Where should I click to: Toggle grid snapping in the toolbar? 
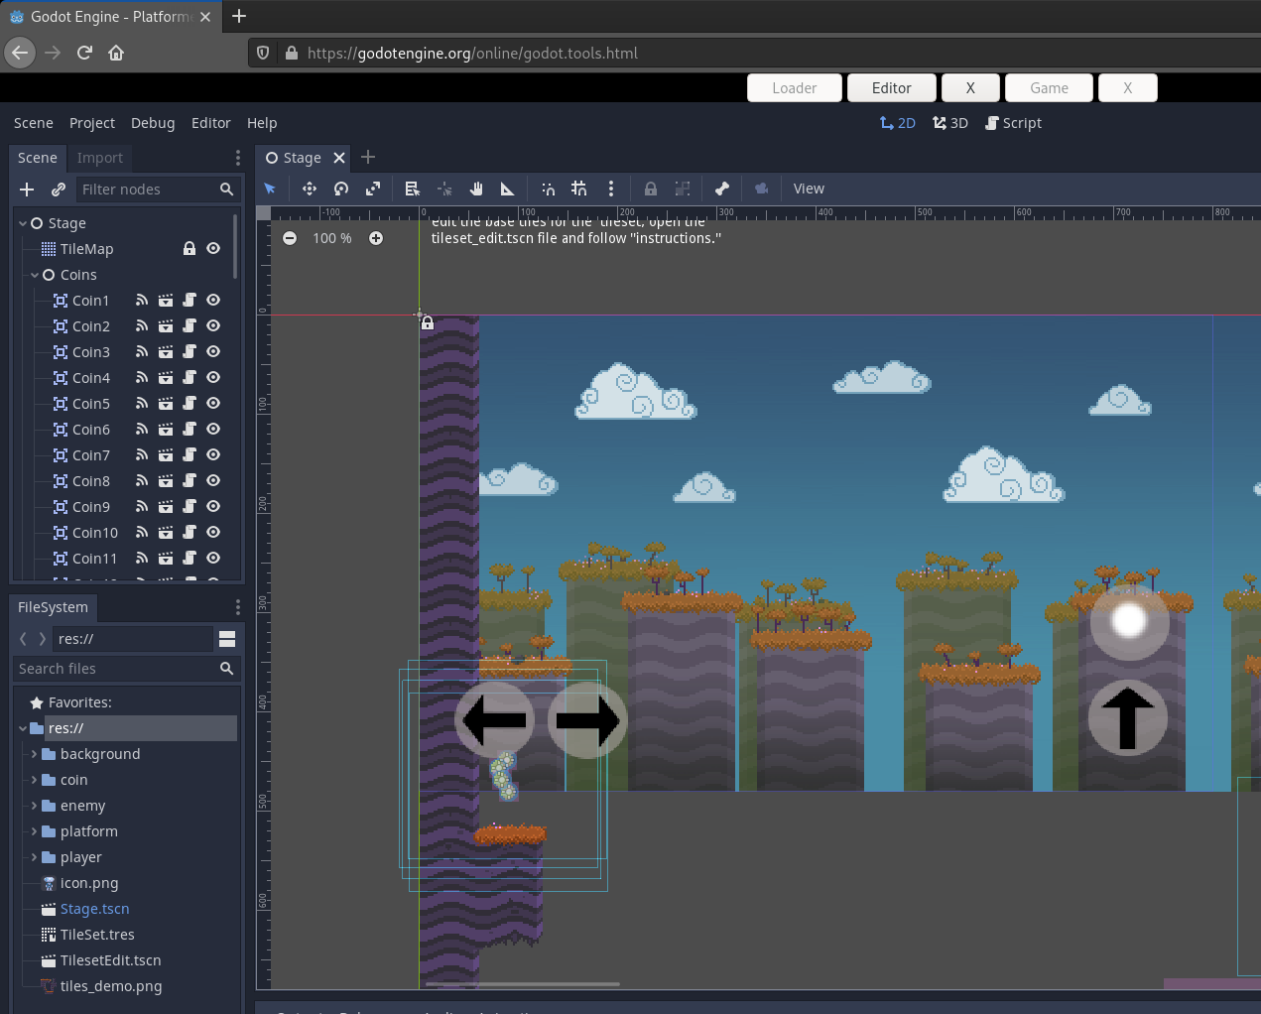point(578,189)
